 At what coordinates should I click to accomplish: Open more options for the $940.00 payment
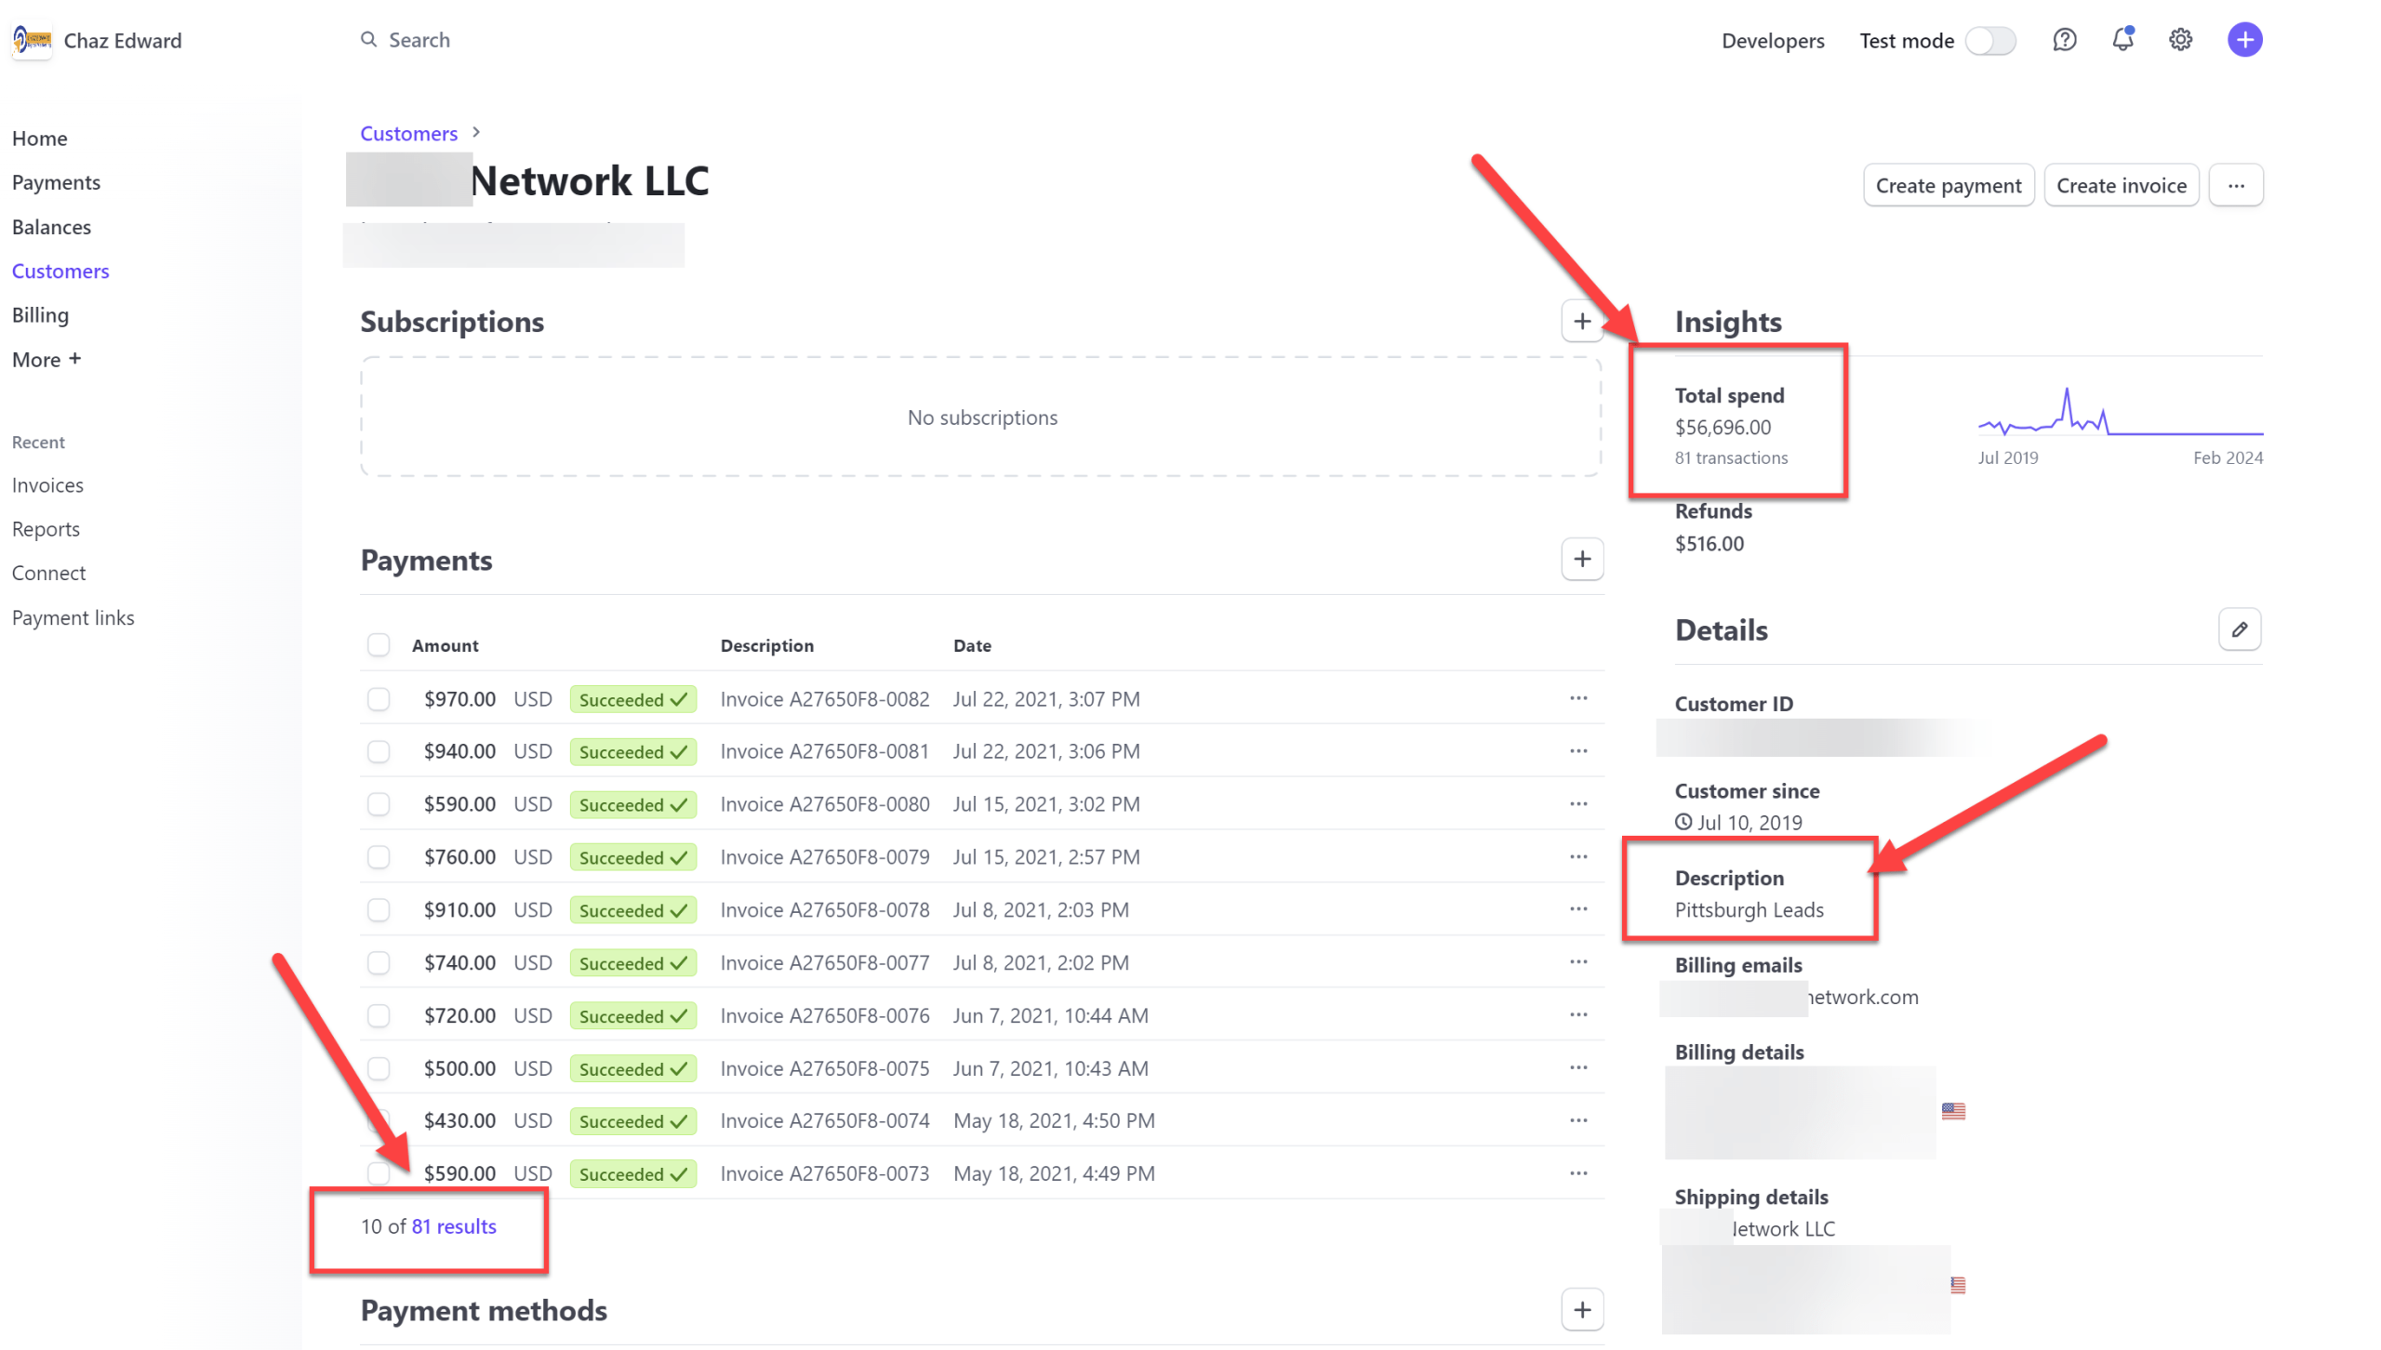click(x=1578, y=751)
